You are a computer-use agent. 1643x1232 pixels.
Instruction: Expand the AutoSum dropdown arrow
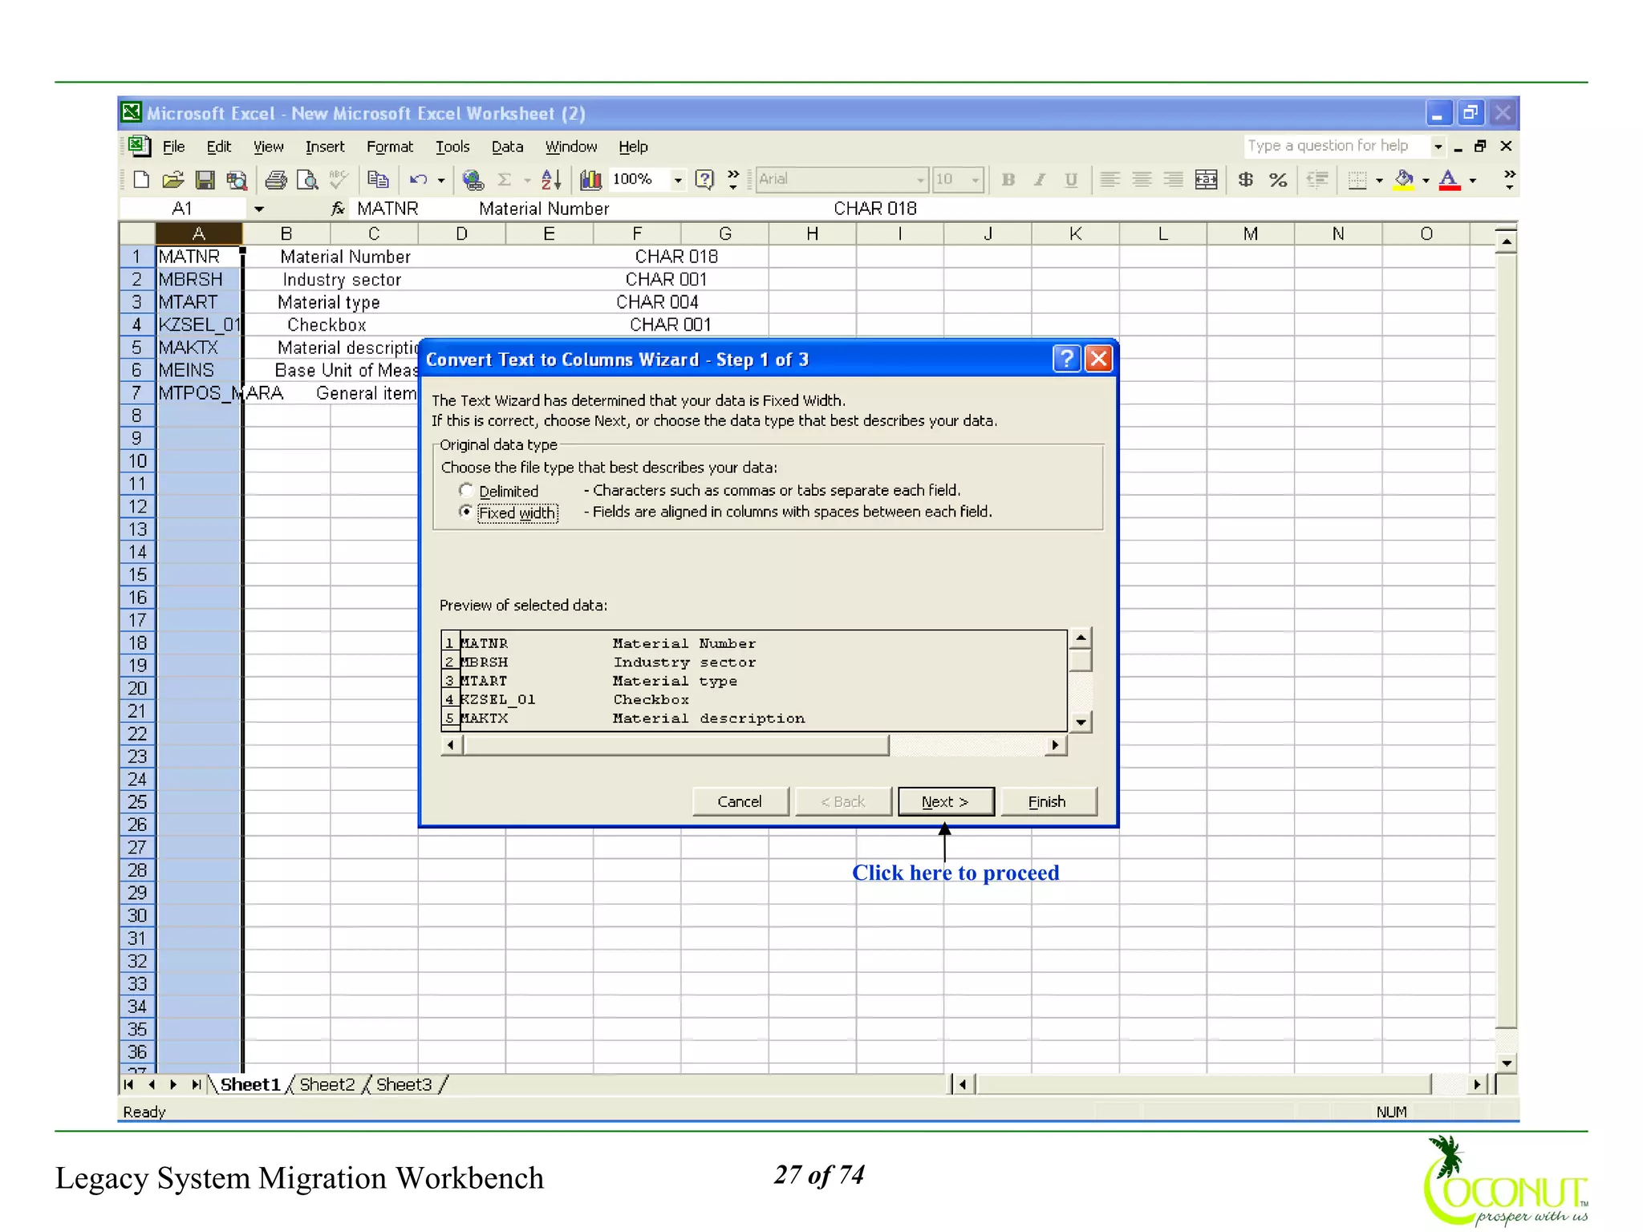(x=527, y=180)
